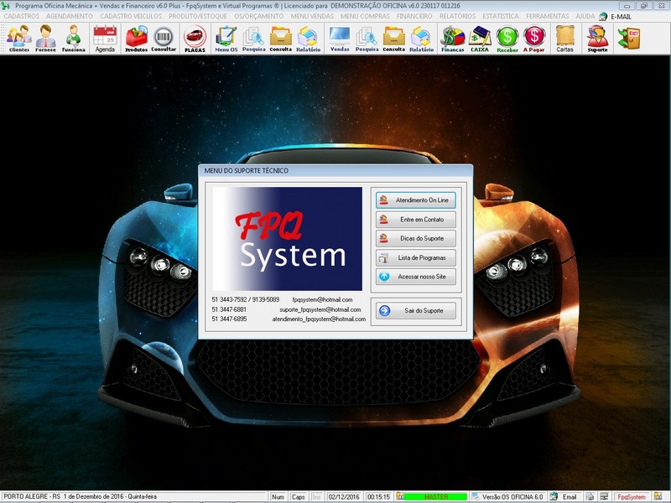The width and height of the screenshot is (671, 503).
Task: Click the green Receber dollar icon
Action: 507,39
